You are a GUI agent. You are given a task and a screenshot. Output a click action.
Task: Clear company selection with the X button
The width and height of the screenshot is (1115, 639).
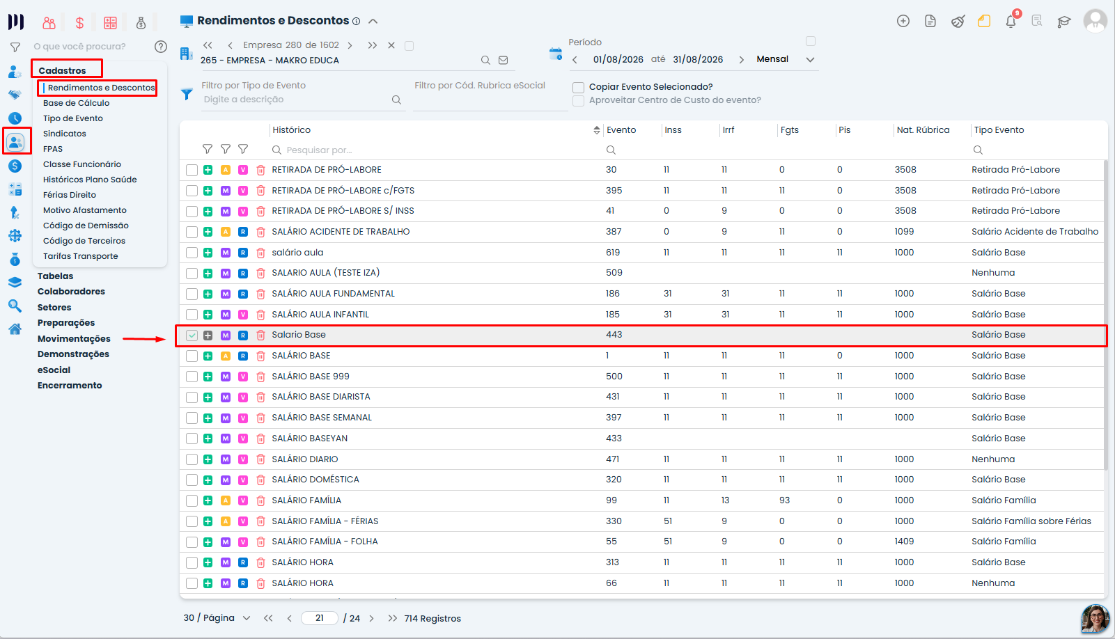point(391,45)
